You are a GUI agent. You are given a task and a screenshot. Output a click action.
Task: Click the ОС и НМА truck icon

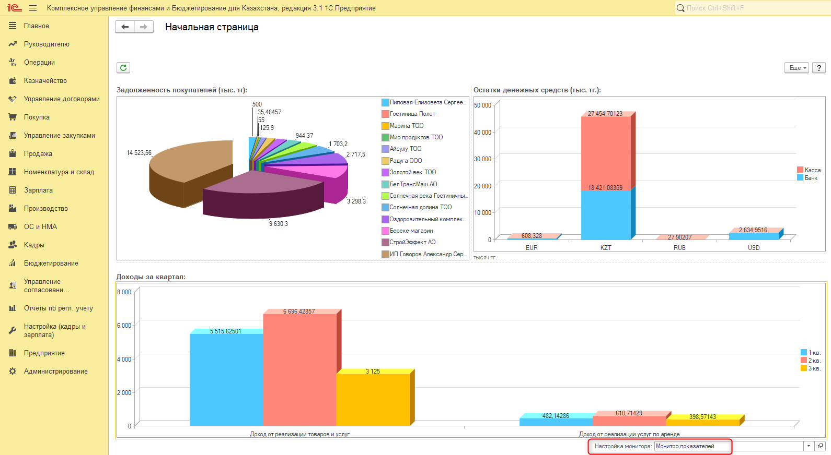[x=13, y=226]
